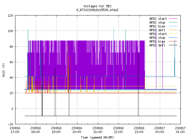Click the x-axis tick 230816 22:00
Image resolution: width=186 pixels, height=140 pixels.
pos(118,130)
